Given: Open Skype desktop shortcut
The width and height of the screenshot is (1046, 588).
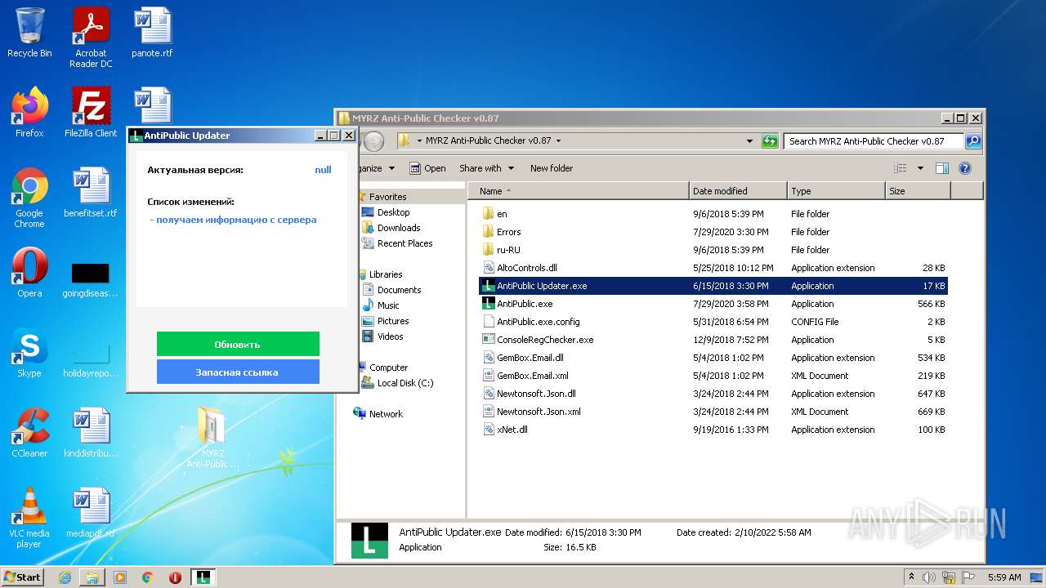Looking at the screenshot, I should [29, 353].
